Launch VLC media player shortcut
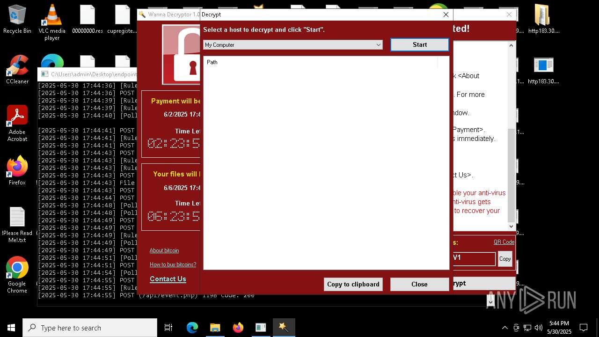This screenshot has width=599, height=337. (x=52, y=22)
